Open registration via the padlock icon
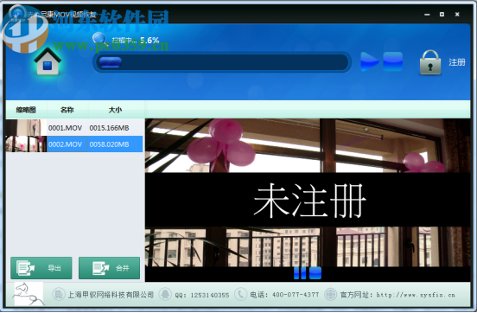The image size is (477, 313). pos(430,63)
